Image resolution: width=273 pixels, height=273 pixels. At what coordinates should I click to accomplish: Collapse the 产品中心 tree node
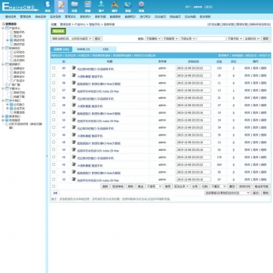[3, 28]
